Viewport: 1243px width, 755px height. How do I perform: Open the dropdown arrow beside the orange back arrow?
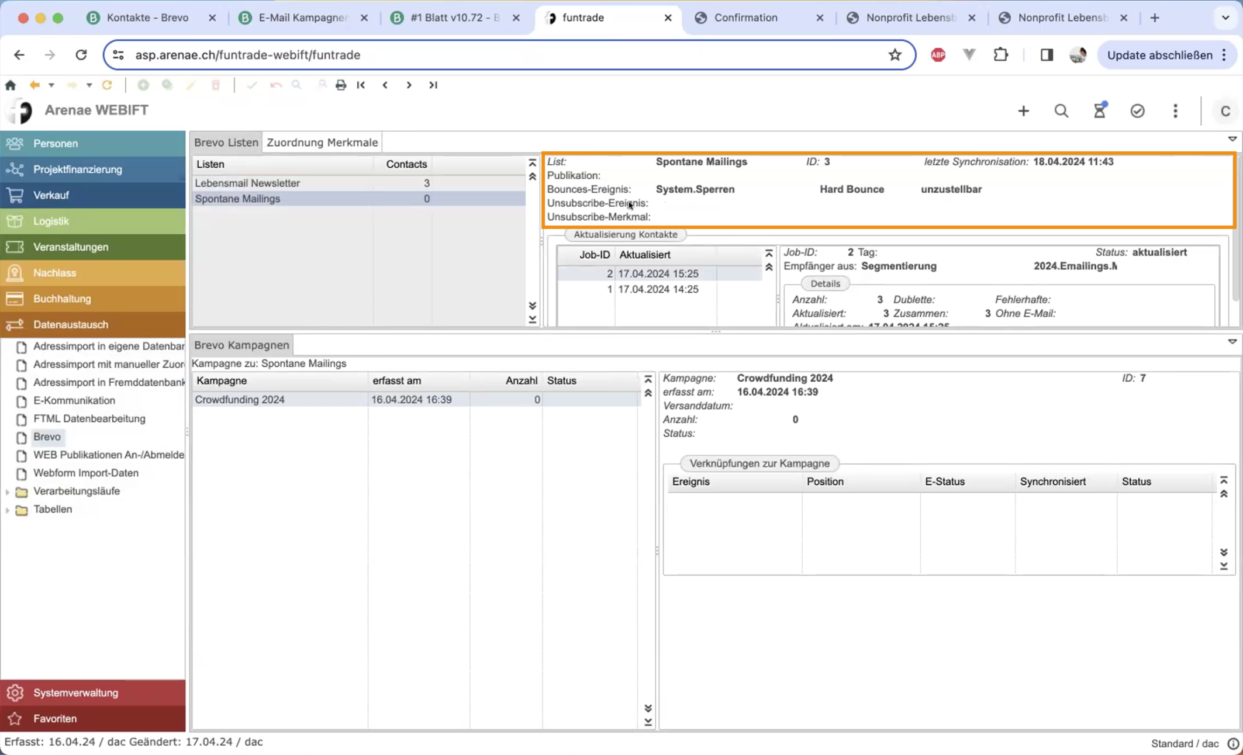click(x=51, y=85)
